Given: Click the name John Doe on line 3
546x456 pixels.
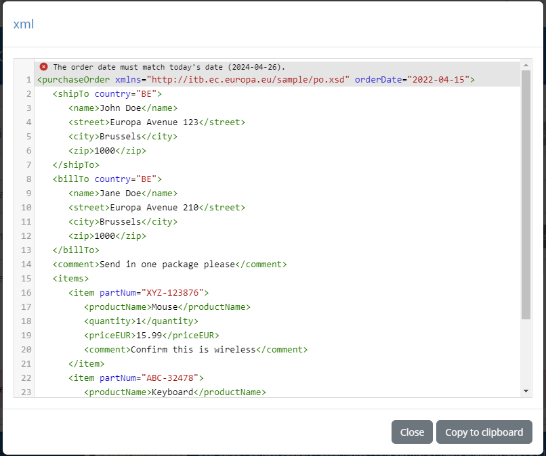Looking at the screenshot, I should click(x=120, y=108).
